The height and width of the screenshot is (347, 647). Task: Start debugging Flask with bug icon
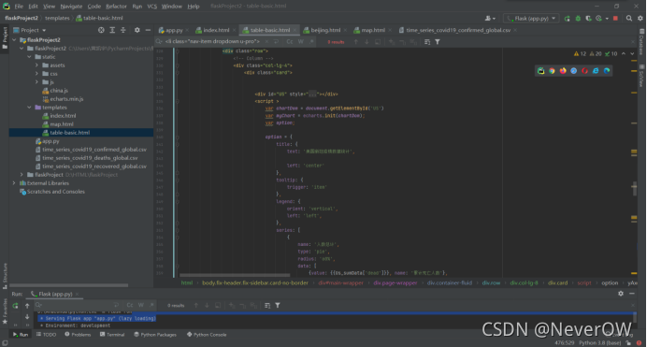tap(578, 19)
